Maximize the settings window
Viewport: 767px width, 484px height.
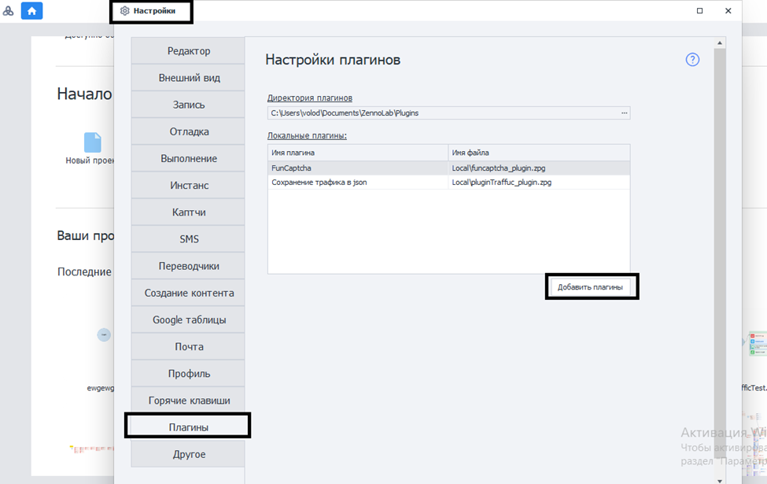click(x=699, y=11)
